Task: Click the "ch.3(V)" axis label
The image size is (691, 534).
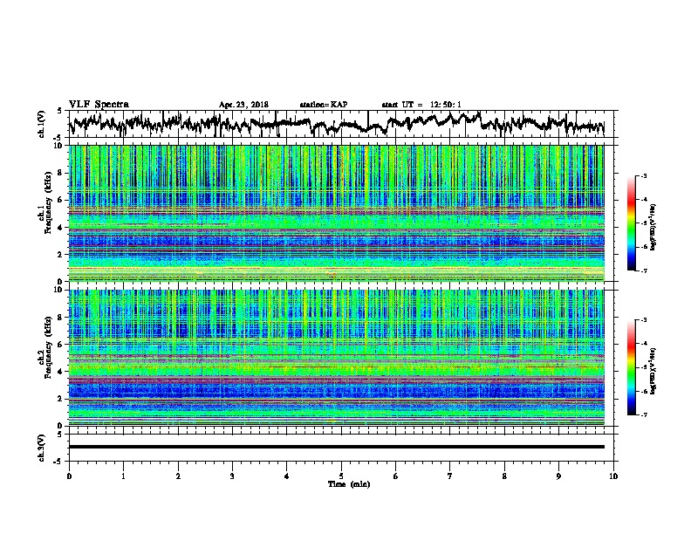Action: [x=42, y=448]
